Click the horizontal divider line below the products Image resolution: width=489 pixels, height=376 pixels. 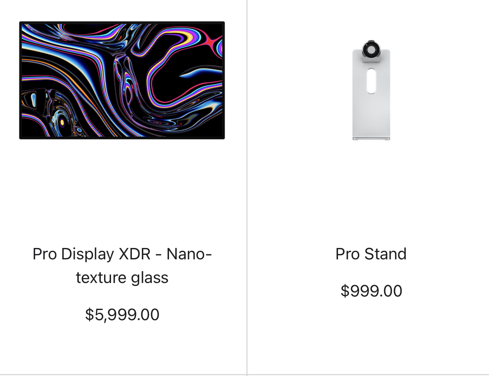(244, 375)
